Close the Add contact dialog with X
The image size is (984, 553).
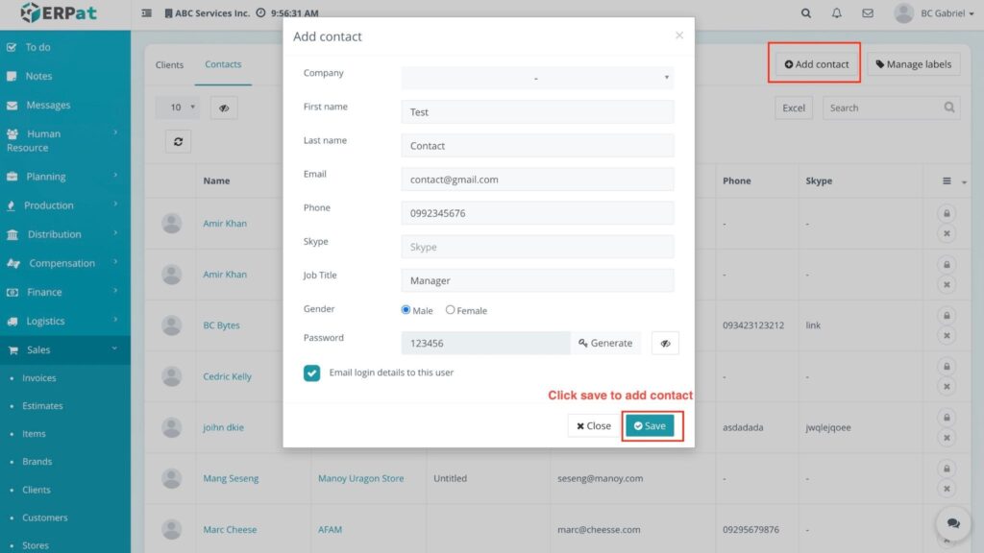coord(679,36)
